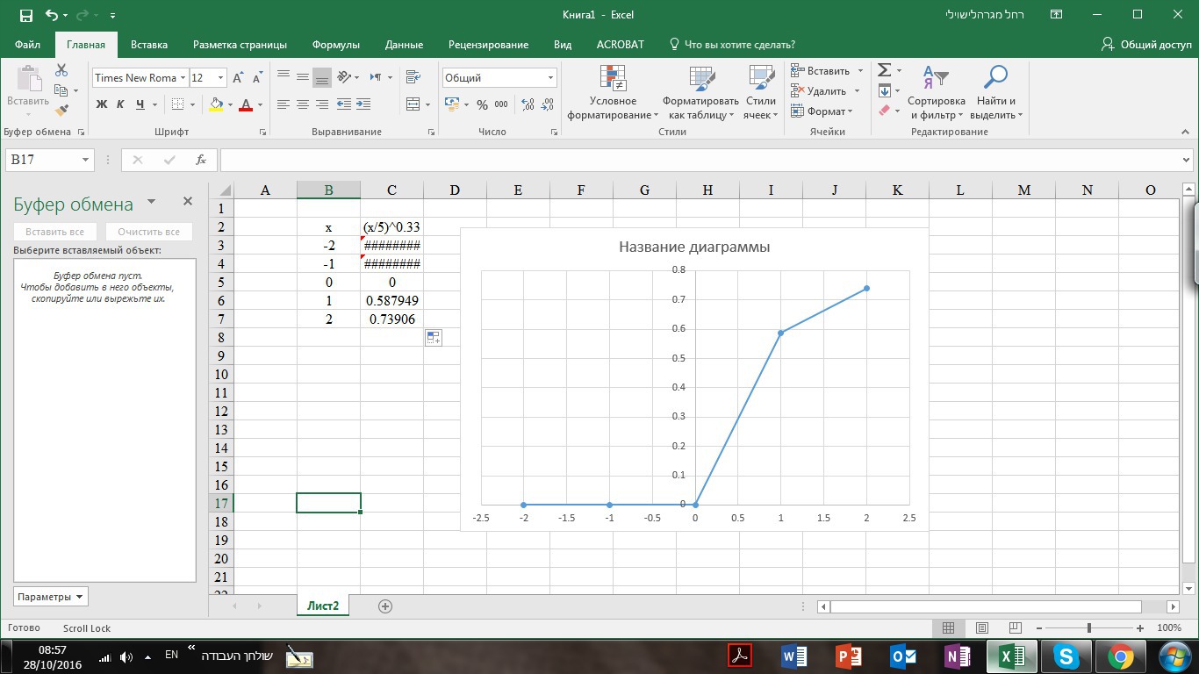Viewport: 1199px width, 674px height.
Task: Select cell containing 0.587949
Action: coord(391,300)
